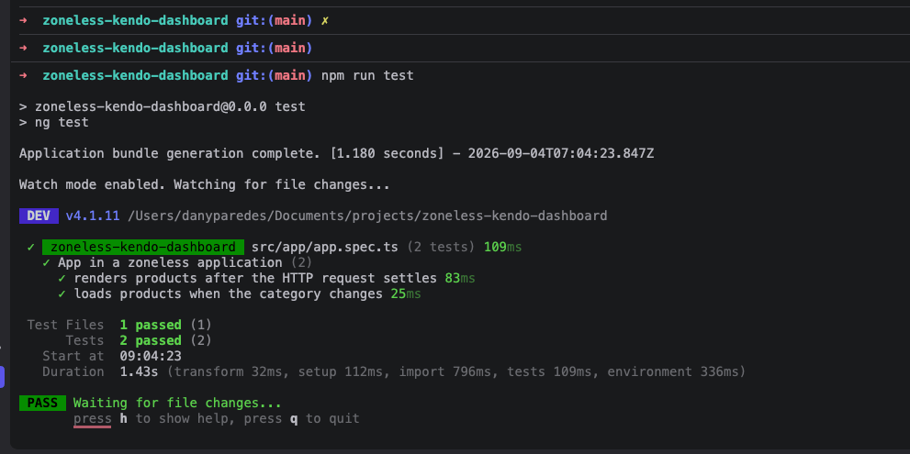Click 'App in a zoneless application' suite line
910x454 pixels.
click(170, 262)
